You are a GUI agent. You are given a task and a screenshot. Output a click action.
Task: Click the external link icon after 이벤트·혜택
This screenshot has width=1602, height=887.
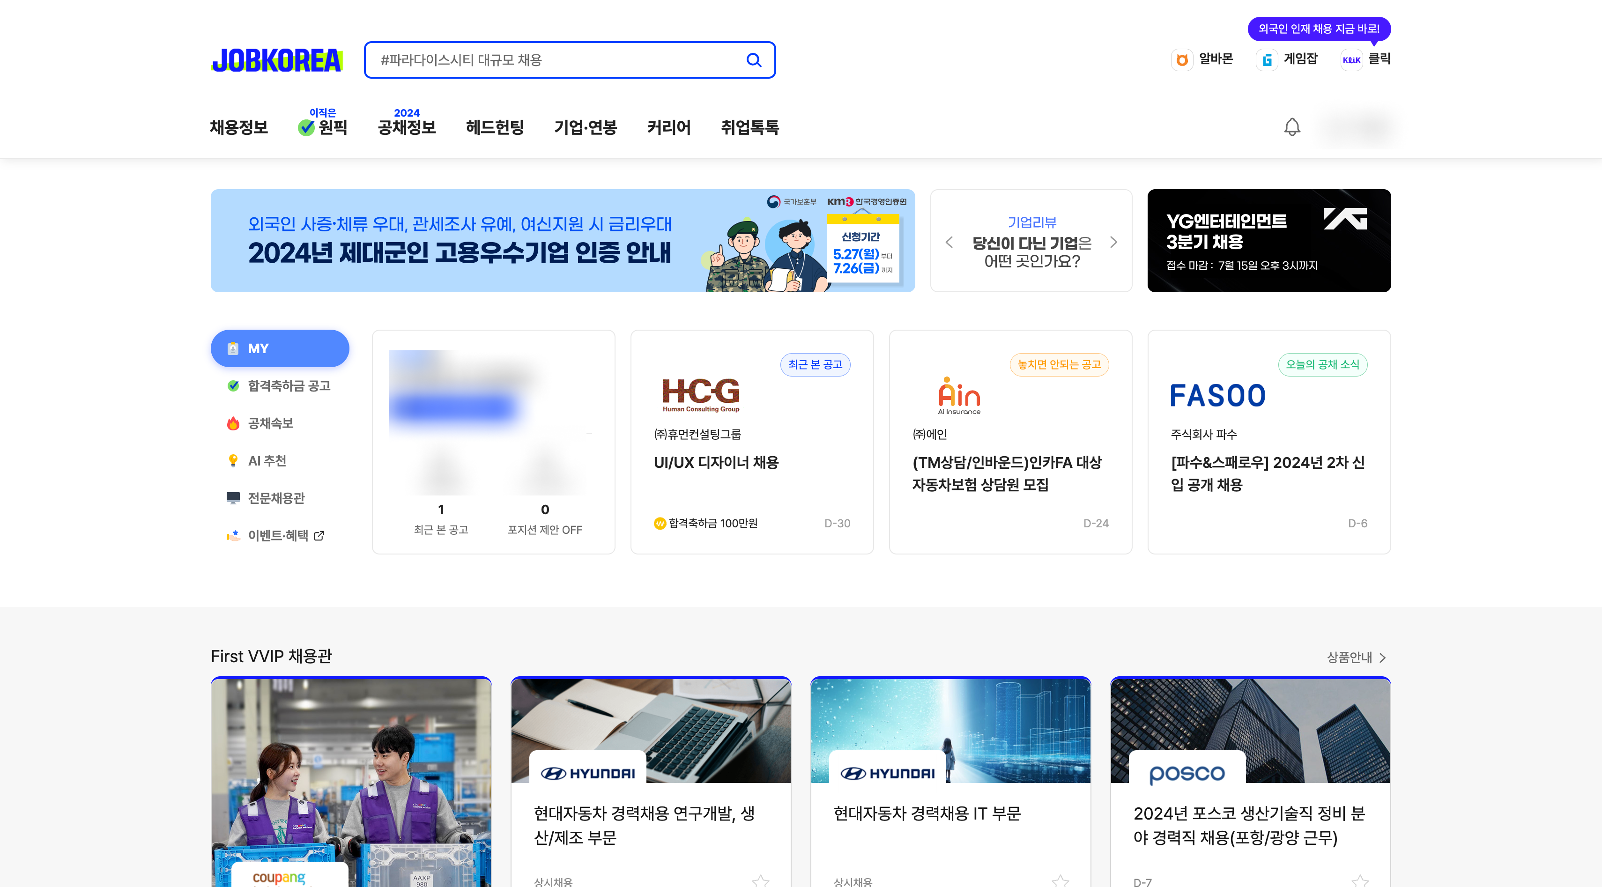(x=319, y=535)
